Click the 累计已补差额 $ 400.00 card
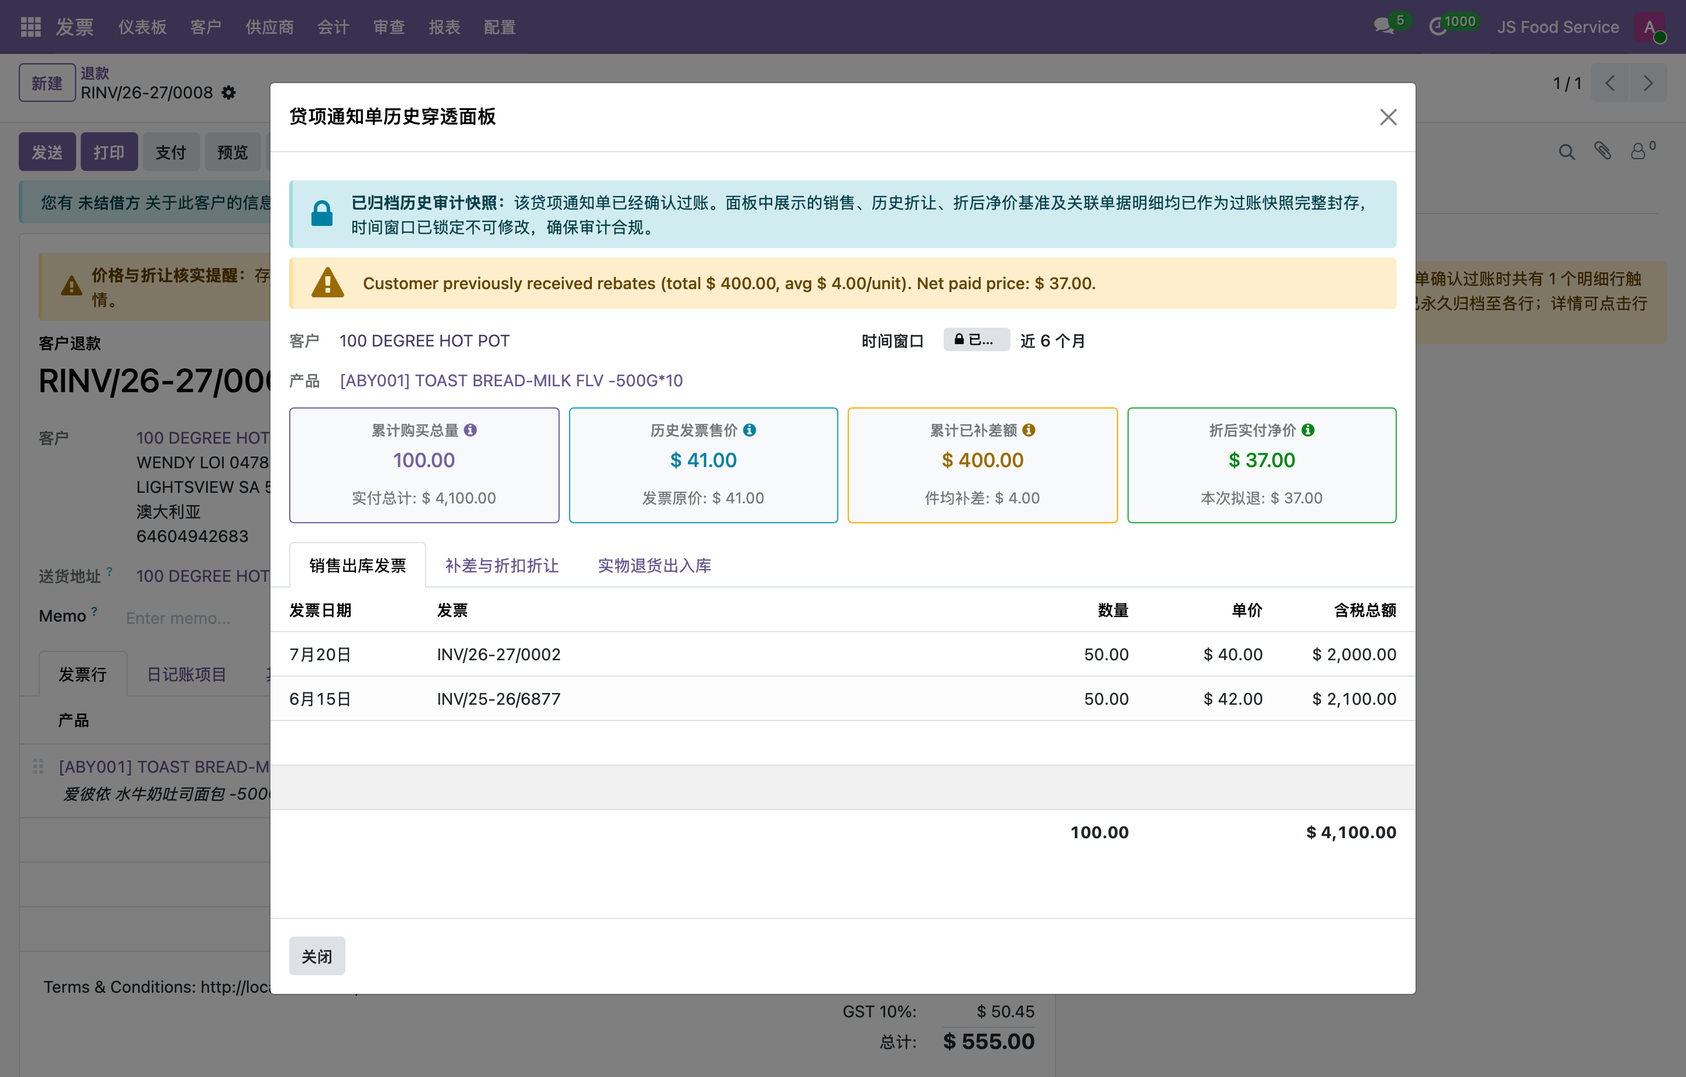The height and width of the screenshot is (1077, 1686). pos(982,465)
